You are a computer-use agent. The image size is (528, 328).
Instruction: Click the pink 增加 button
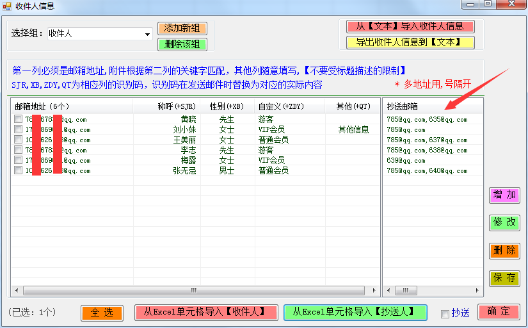504,195
